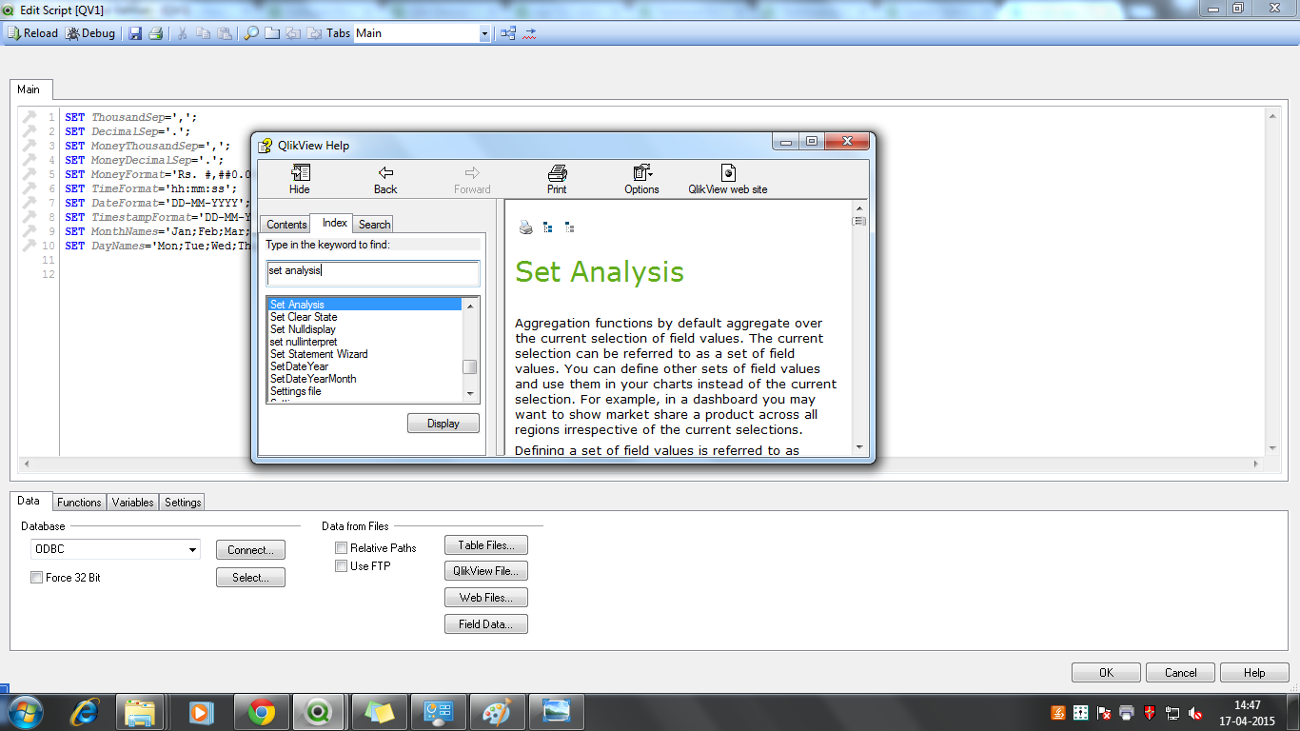Click small printer icon above Set Analysis heading
This screenshot has width=1300, height=731.
pos(526,227)
